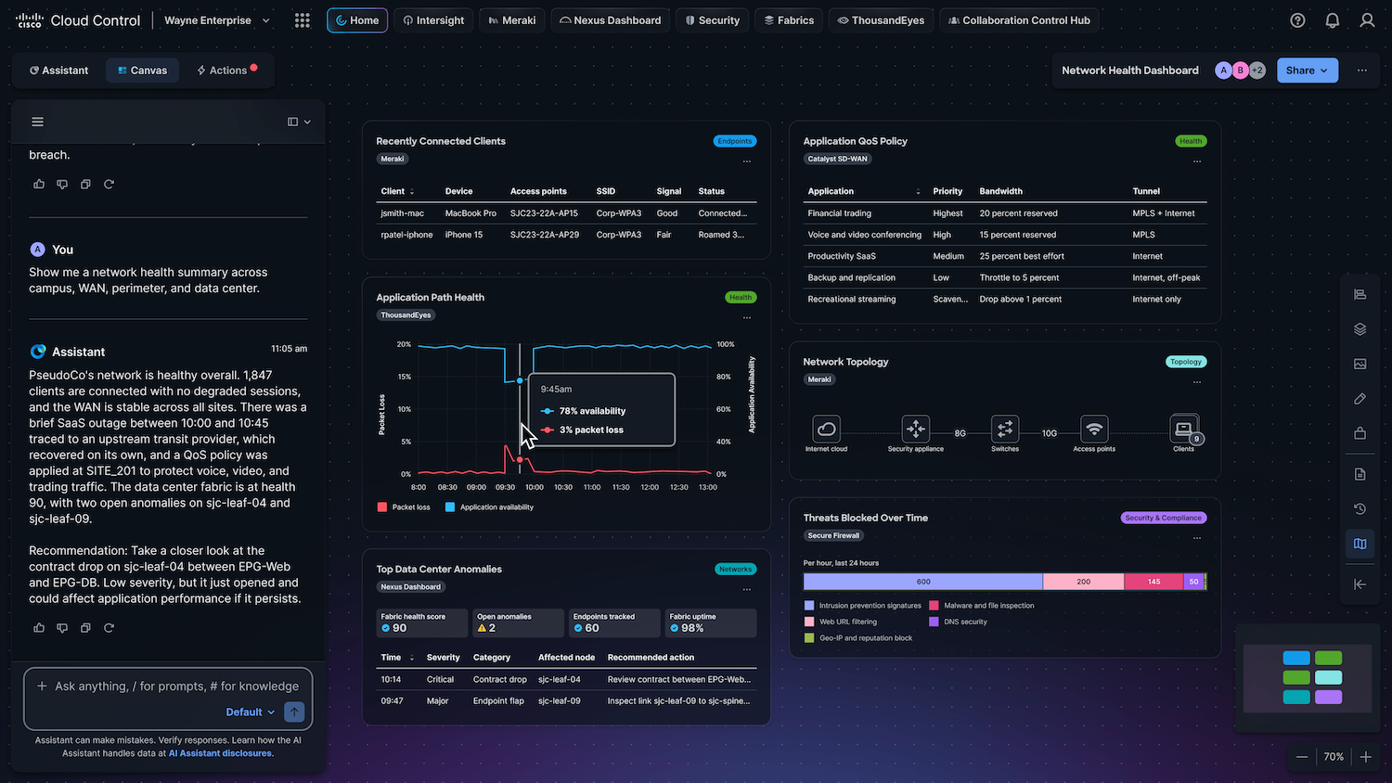Switch to the Canvas view

[143, 71]
